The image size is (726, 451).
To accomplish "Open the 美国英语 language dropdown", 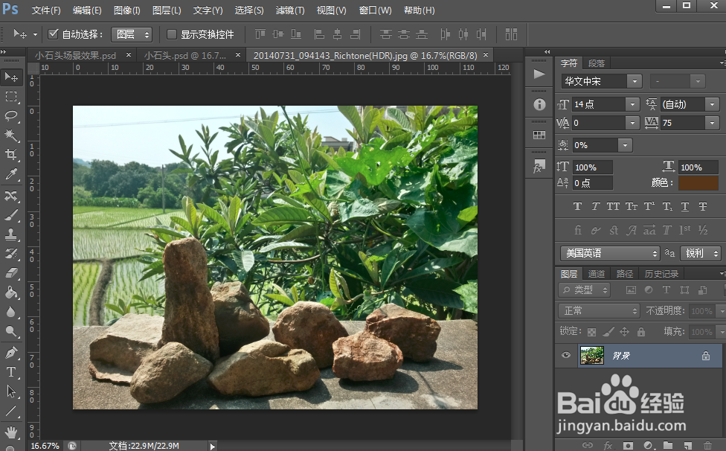I will [610, 253].
